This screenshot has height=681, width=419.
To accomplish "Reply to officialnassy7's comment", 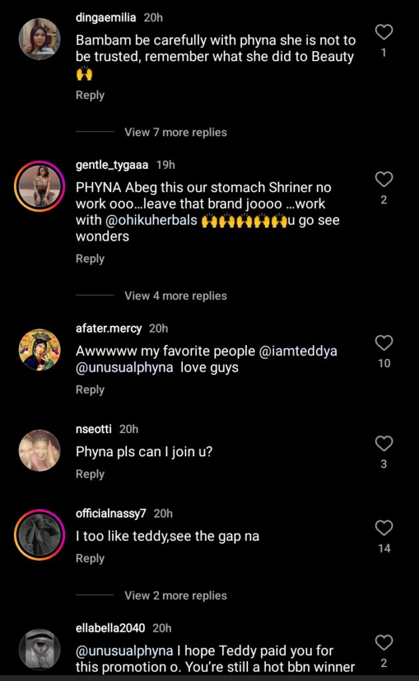I will [90, 559].
